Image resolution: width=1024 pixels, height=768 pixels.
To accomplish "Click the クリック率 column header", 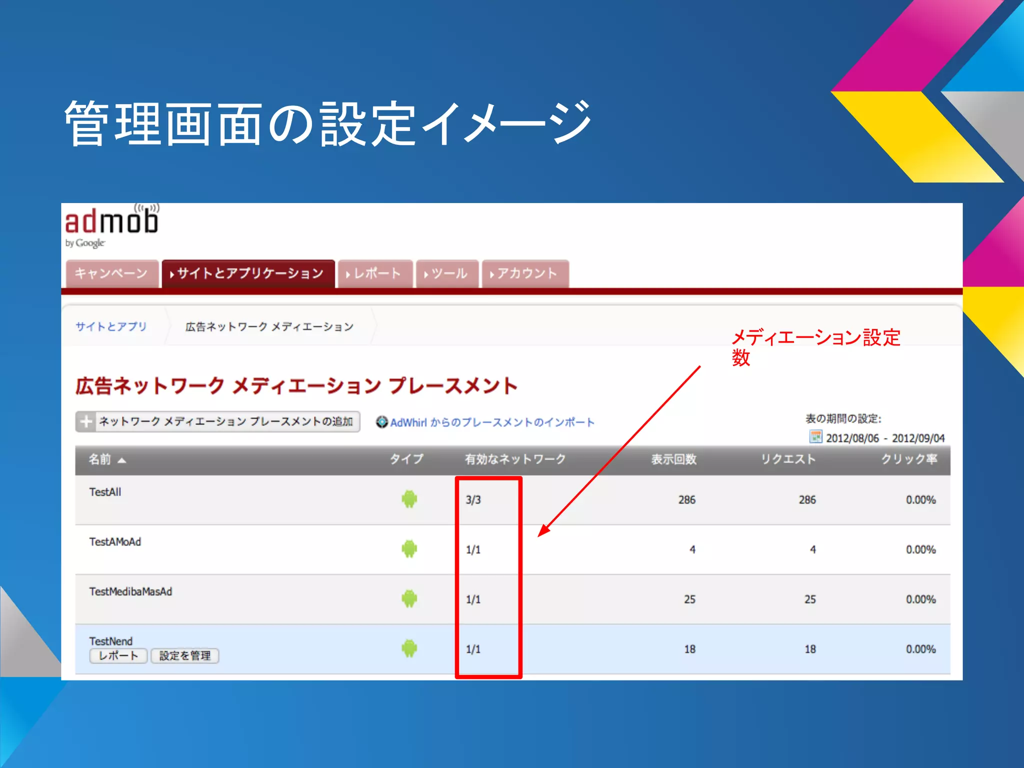I will (x=908, y=459).
